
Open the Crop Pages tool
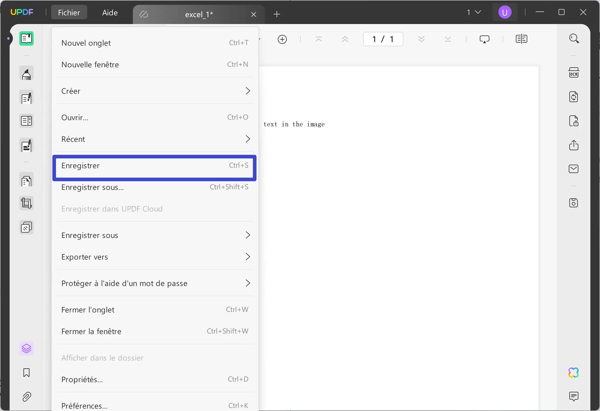point(26,203)
